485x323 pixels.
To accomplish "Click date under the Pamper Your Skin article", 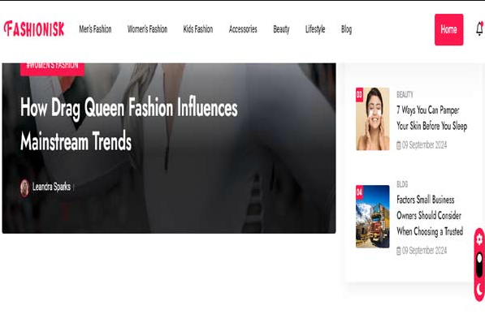I will [422, 145].
